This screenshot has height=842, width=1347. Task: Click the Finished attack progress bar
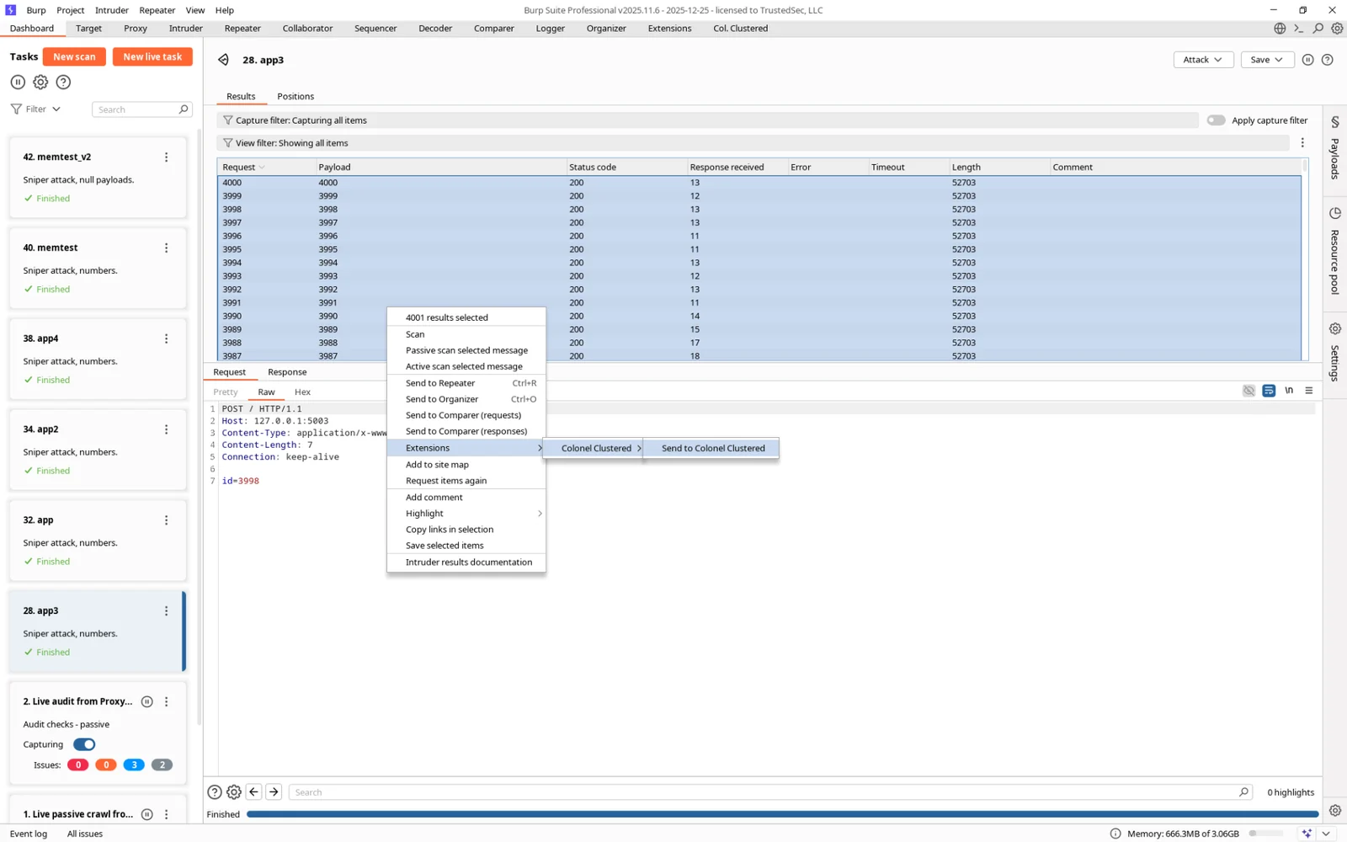coord(782,814)
